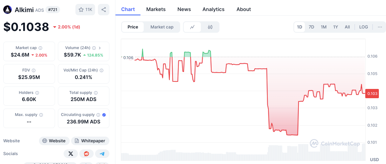This screenshot has width=386, height=164.
Task: Open the share icon button
Action: [104, 10]
